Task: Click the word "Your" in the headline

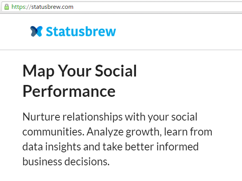Action: (74, 71)
